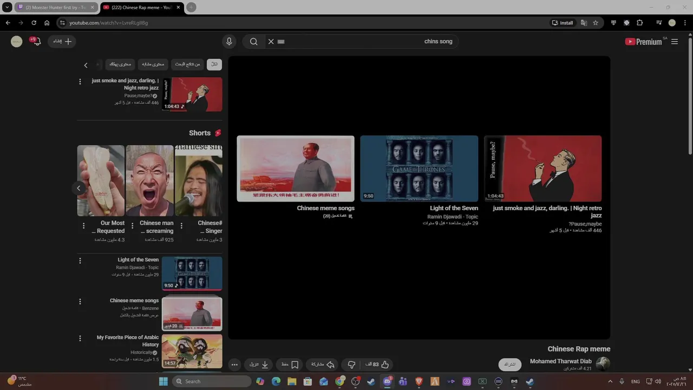This screenshot has width=693, height=390.
Task: Click the Windows Start button
Action: (163, 381)
